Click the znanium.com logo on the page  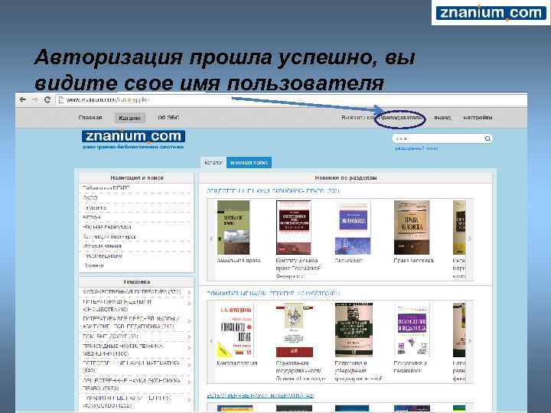pyautogui.click(x=133, y=137)
